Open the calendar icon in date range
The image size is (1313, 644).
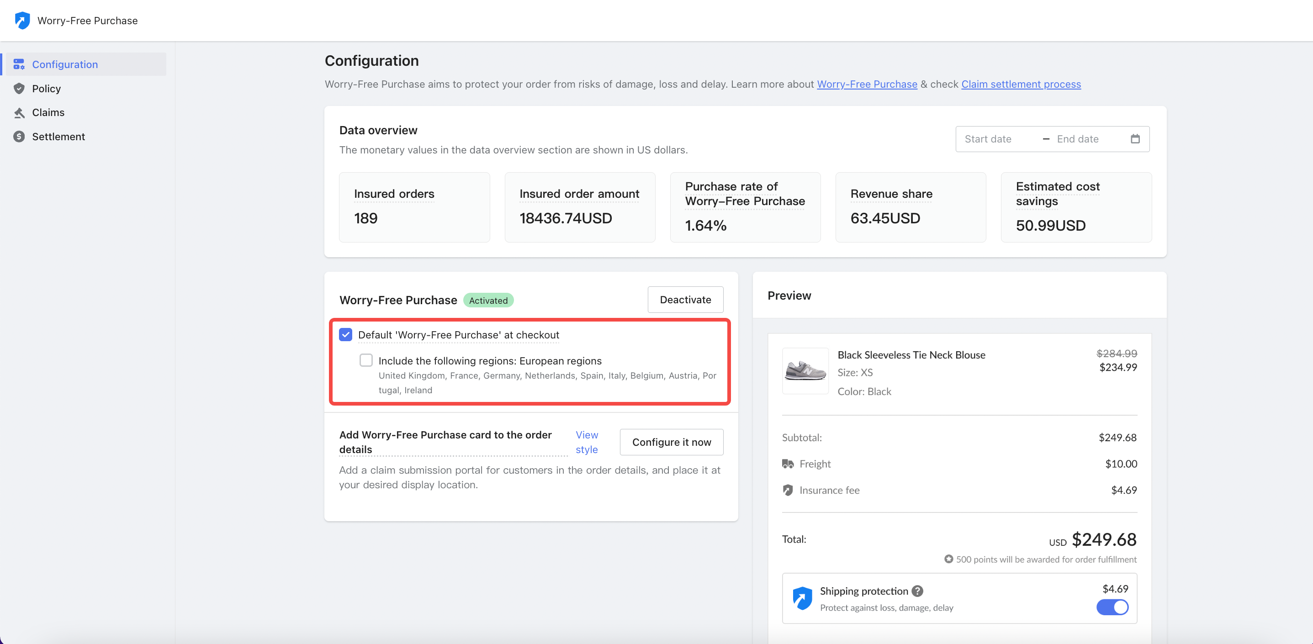1135,138
